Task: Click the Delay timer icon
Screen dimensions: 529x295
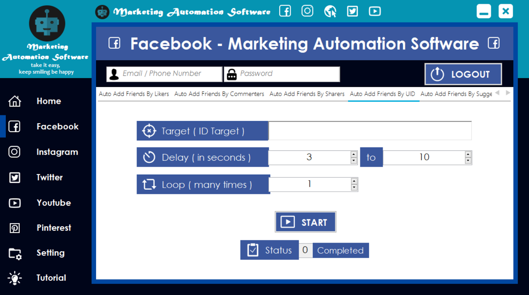Action: [149, 157]
